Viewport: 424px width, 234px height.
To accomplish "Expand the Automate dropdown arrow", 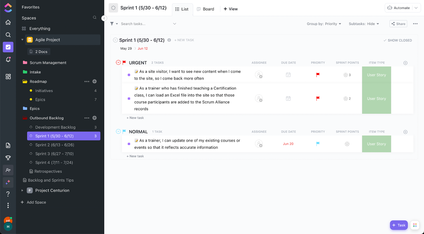I will (x=416, y=8).
